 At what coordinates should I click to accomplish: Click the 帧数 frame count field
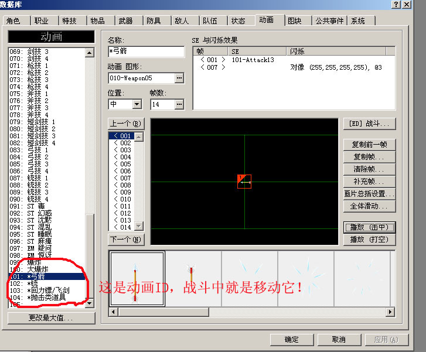(162, 104)
